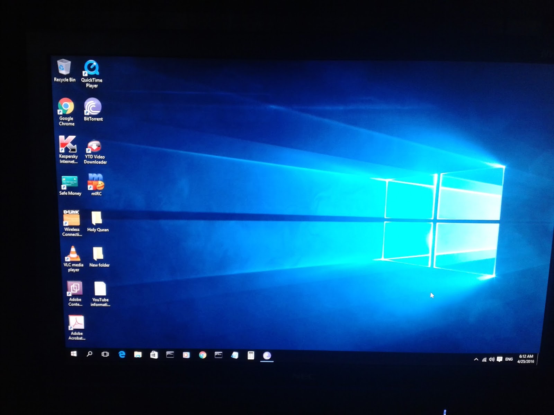Viewport: 554px width, 415px height.
Task: Click the console window icon beside the Store
Action: pos(170,355)
